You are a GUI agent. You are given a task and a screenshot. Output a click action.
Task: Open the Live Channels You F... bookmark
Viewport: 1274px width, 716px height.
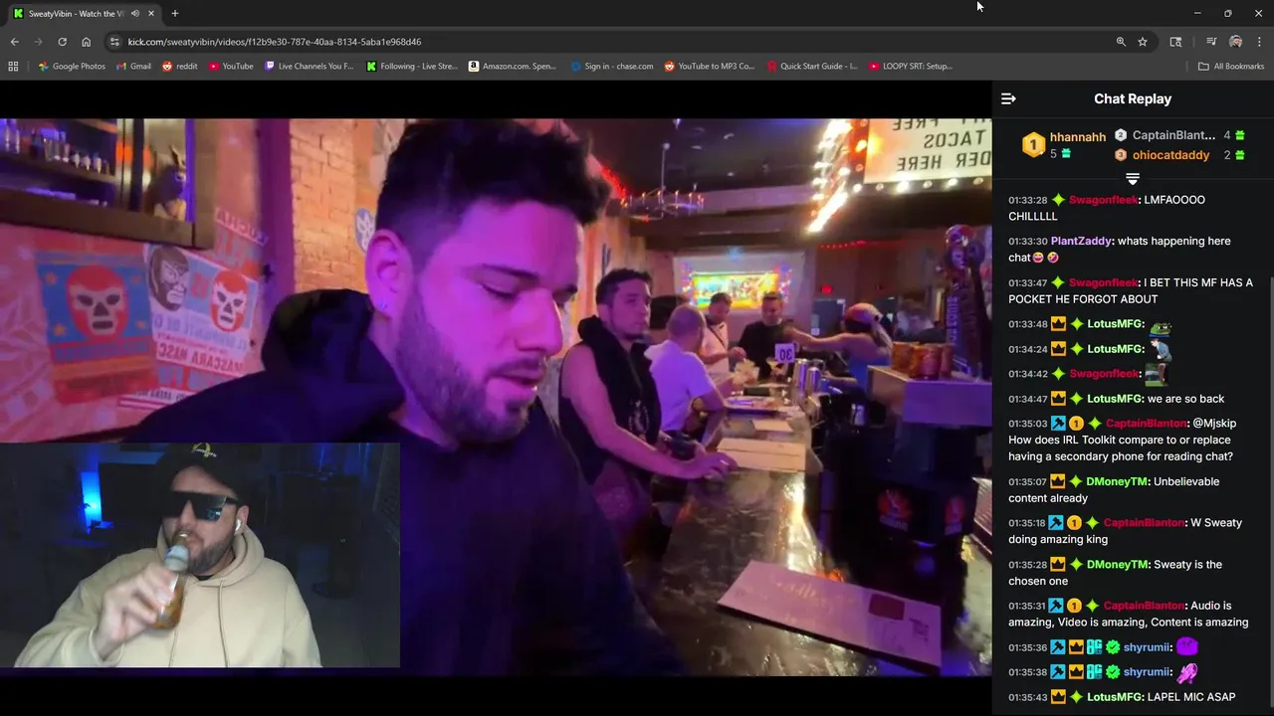pyautogui.click(x=309, y=67)
